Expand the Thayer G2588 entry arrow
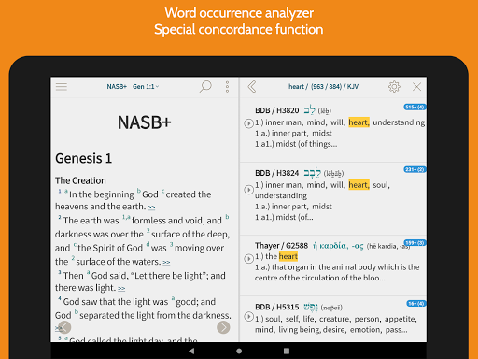This screenshot has height=359, width=478. click(x=248, y=258)
